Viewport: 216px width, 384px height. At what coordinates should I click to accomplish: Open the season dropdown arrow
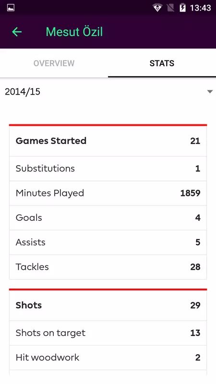point(210,92)
